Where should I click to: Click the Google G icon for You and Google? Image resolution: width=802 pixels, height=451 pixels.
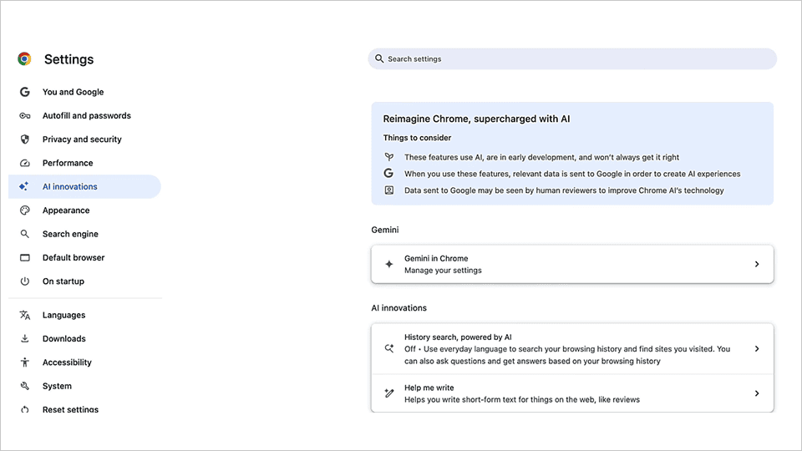[x=24, y=92]
